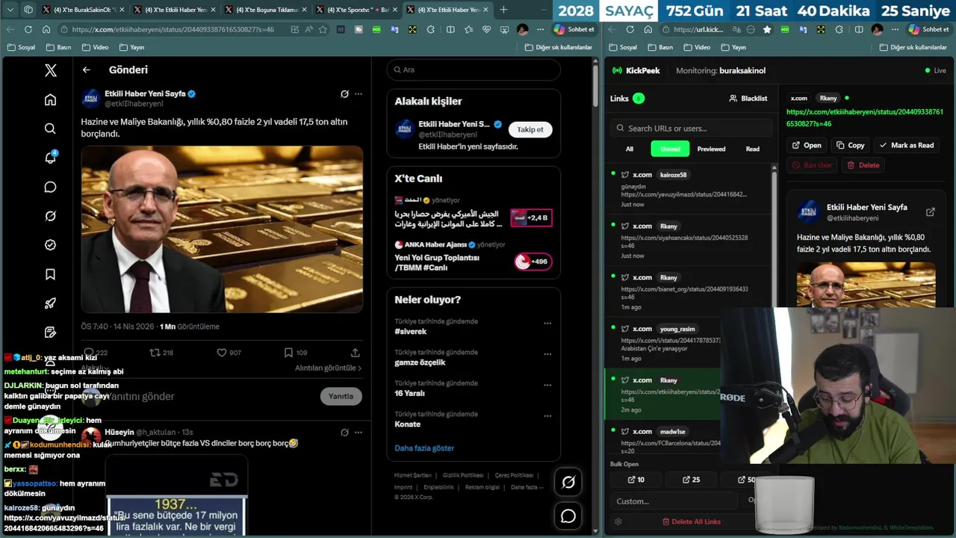This screenshot has width=956, height=538.
Task: Click Takip et follow button
Action: pos(530,129)
